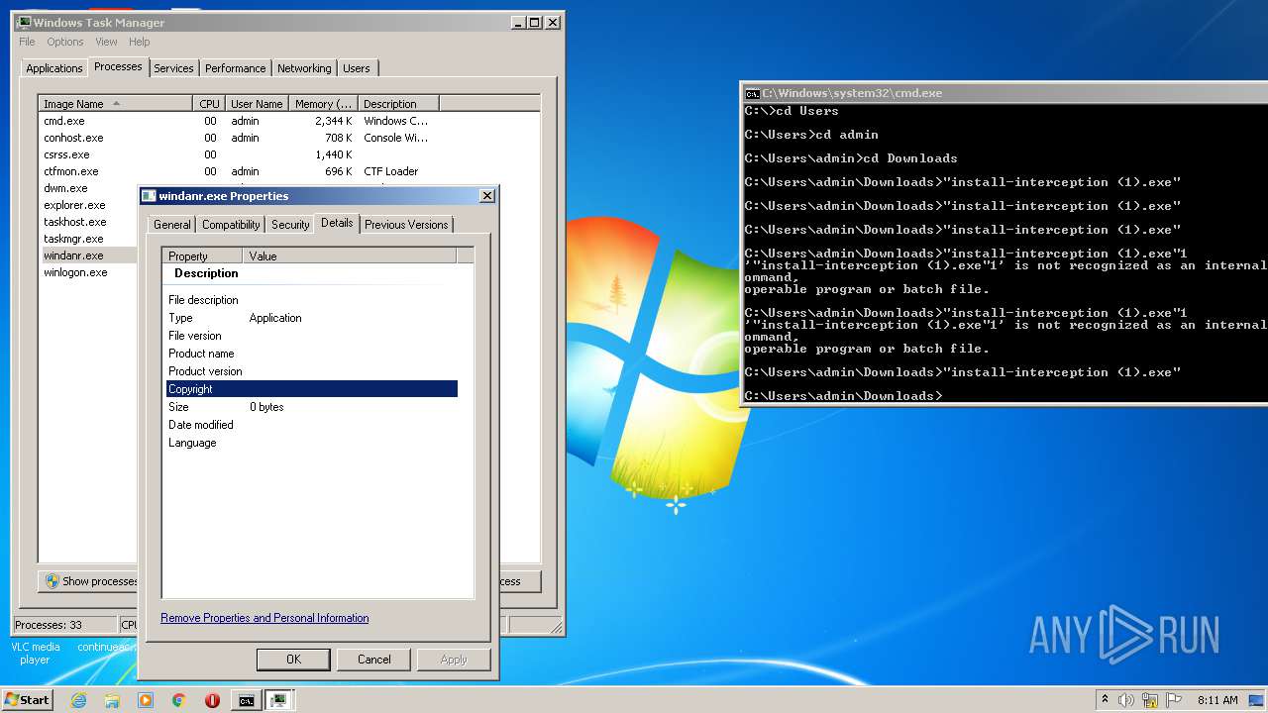
Task: Open Opera browser from the taskbar
Action: (212, 700)
